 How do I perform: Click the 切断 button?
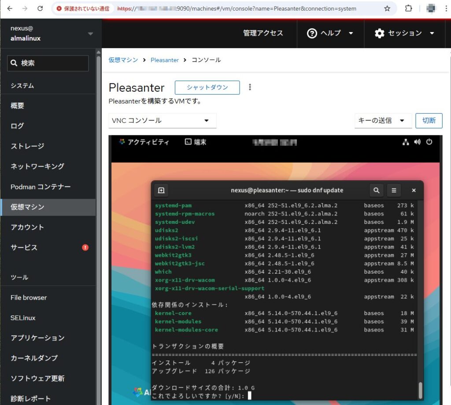(429, 121)
